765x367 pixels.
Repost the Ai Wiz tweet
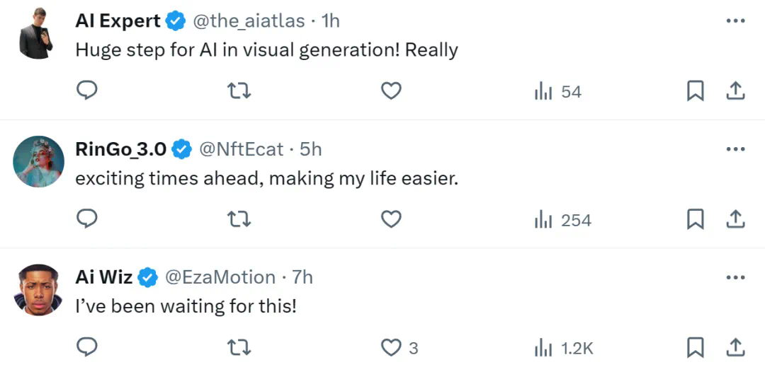pos(239,348)
